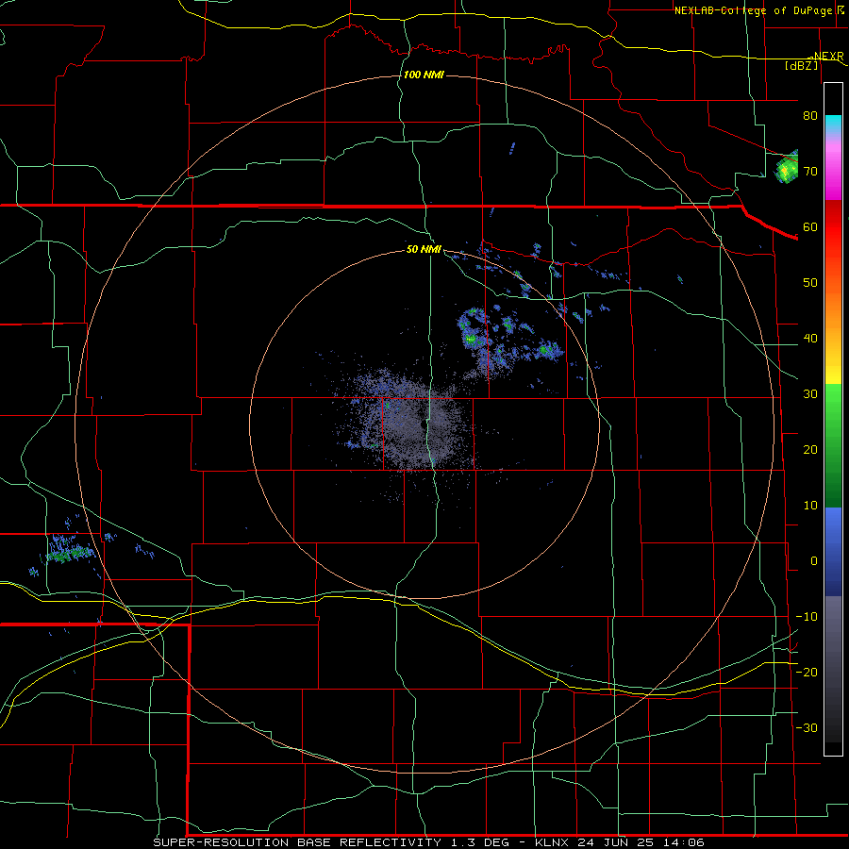The image size is (849, 849).
Task: Click the -10 value on the dBZ scale
Action: click(x=807, y=617)
